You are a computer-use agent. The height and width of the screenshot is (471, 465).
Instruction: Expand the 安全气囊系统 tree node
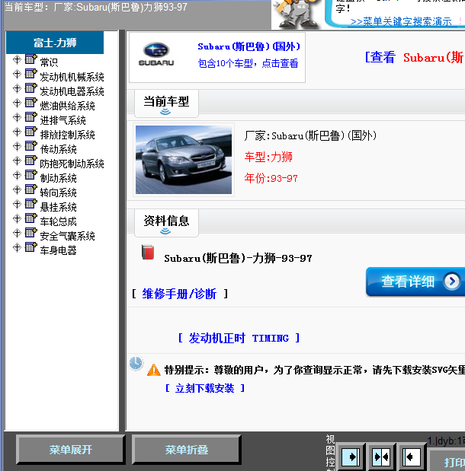click(17, 233)
